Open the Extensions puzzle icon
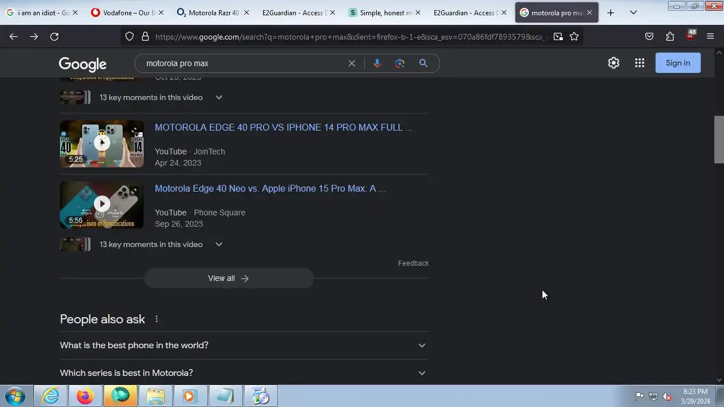The width and height of the screenshot is (724, 407). 670,36
